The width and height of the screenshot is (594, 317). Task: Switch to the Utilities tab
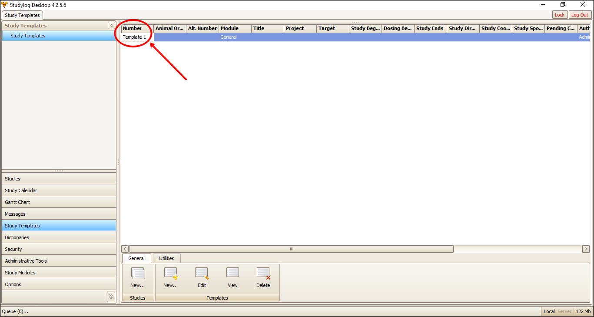point(166,258)
